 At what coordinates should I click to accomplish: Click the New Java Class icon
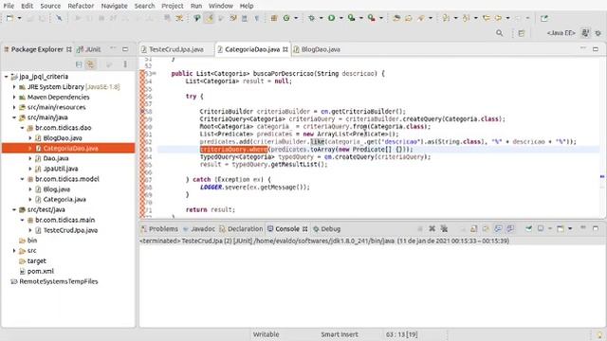point(286,18)
